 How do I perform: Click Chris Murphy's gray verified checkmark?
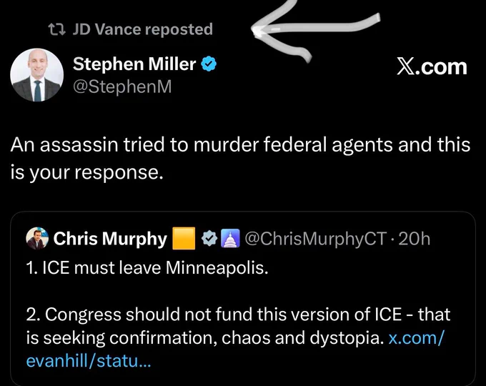pyautogui.click(x=209, y=239)
